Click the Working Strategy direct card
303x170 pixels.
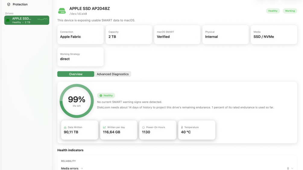pyautogui.click(x=80, y=57)
